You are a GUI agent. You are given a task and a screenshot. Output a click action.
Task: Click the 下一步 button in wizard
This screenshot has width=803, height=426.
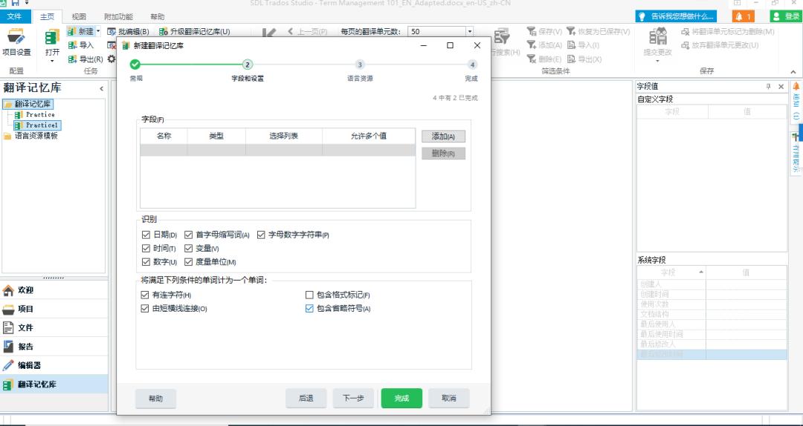point(353,399)
